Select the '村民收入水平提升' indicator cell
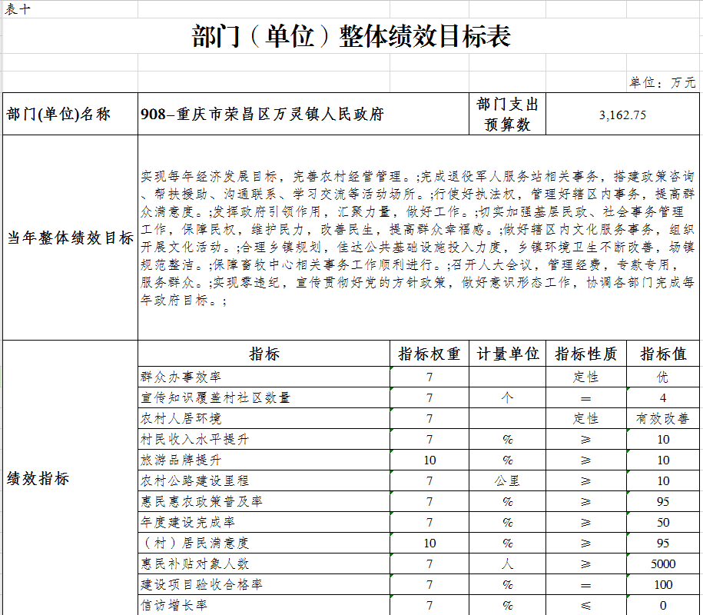 pos(264,439)
